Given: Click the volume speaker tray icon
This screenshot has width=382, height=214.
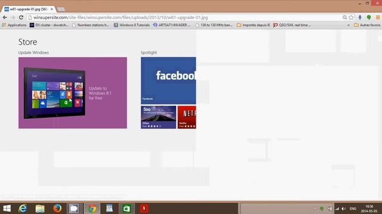Looking at the screenshot, I should point(344,209).
